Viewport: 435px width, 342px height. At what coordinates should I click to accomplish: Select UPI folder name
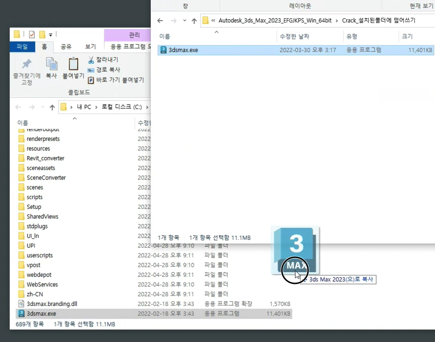pos(31,245)
